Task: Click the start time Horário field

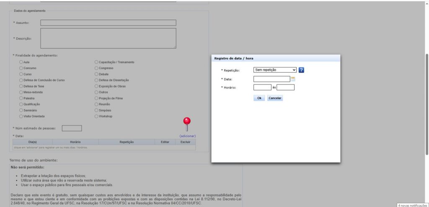Action: click(262, 87)
